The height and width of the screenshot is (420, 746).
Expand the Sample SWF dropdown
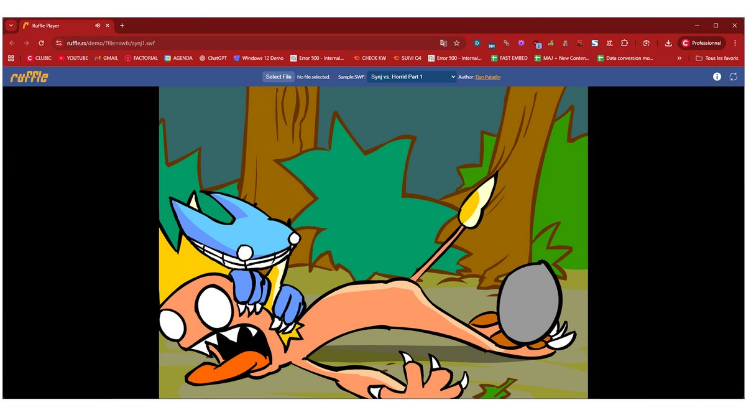click(412, 77)
